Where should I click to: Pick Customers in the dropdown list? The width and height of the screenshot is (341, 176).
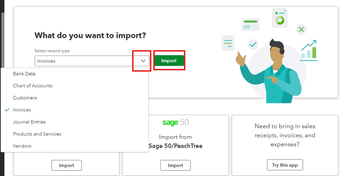(x=25, y=98)
